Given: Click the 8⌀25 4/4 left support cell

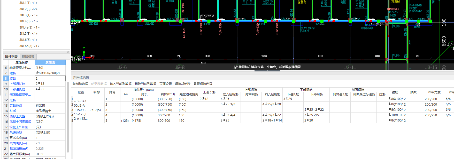Looking at the screenshot, I should pyautogui.click(x=230, y=115).
